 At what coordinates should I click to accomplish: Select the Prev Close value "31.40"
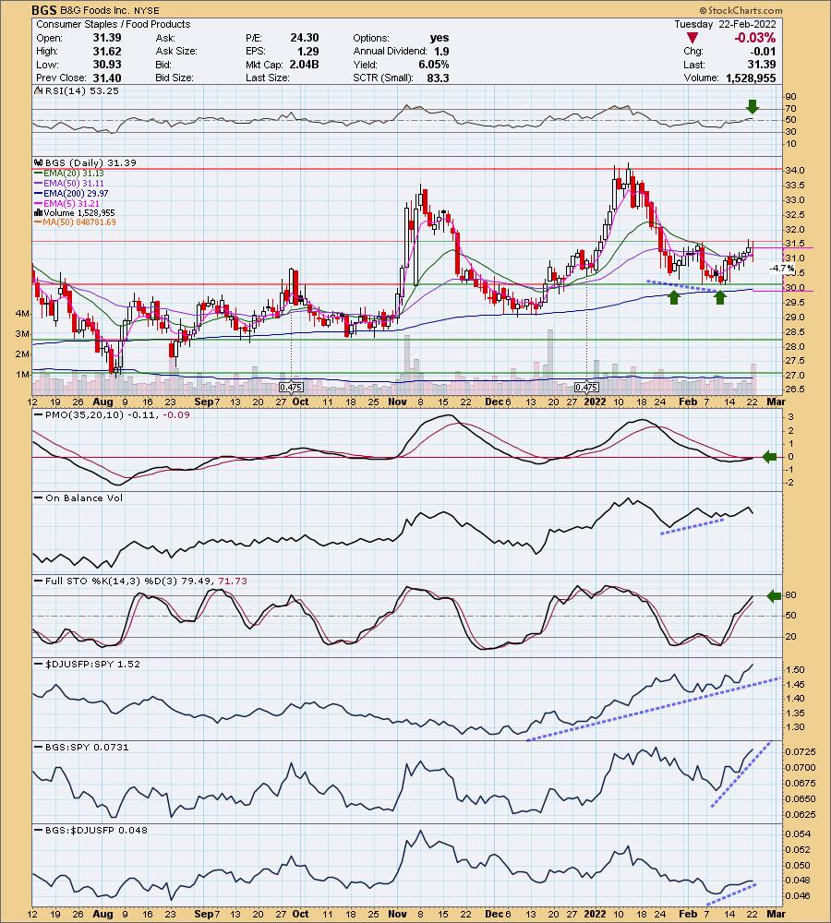pyautogui.click(x=107, y=78)
